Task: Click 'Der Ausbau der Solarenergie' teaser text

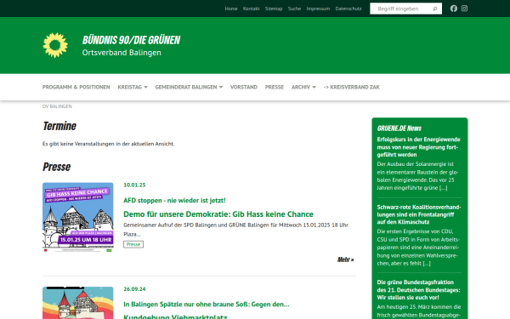Action: [418, 176]
